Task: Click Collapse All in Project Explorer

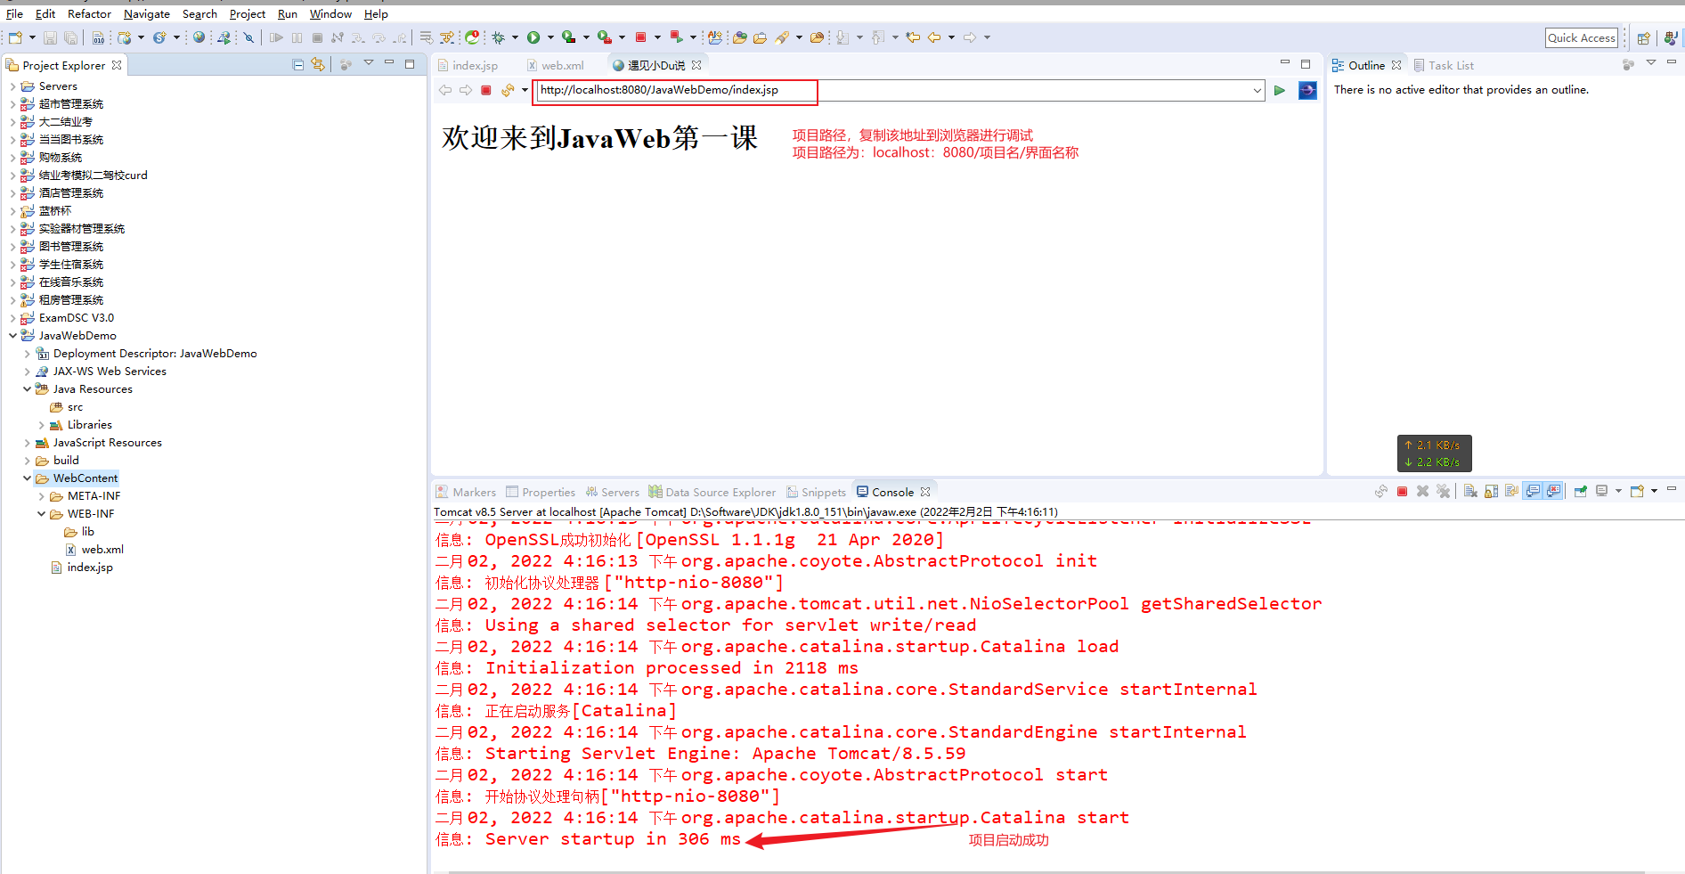Action: 298,64
